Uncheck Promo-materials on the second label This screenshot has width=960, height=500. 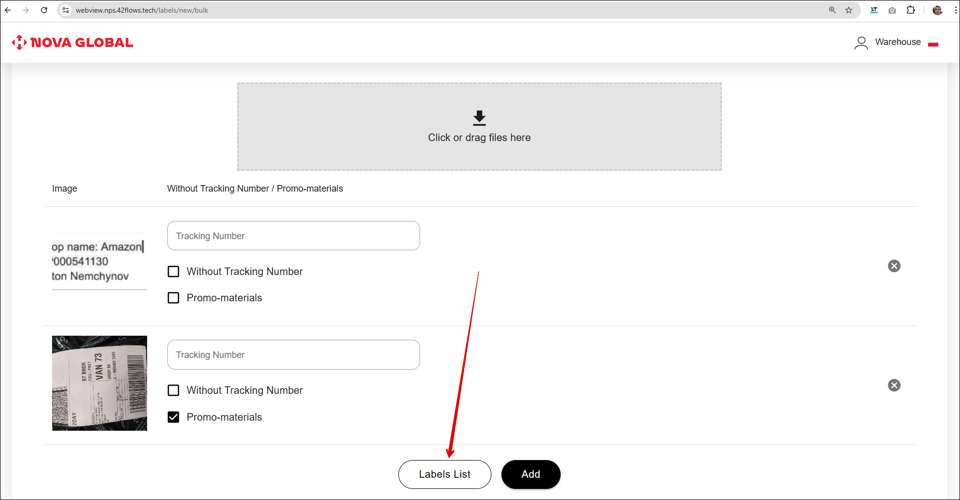(173, 417)
